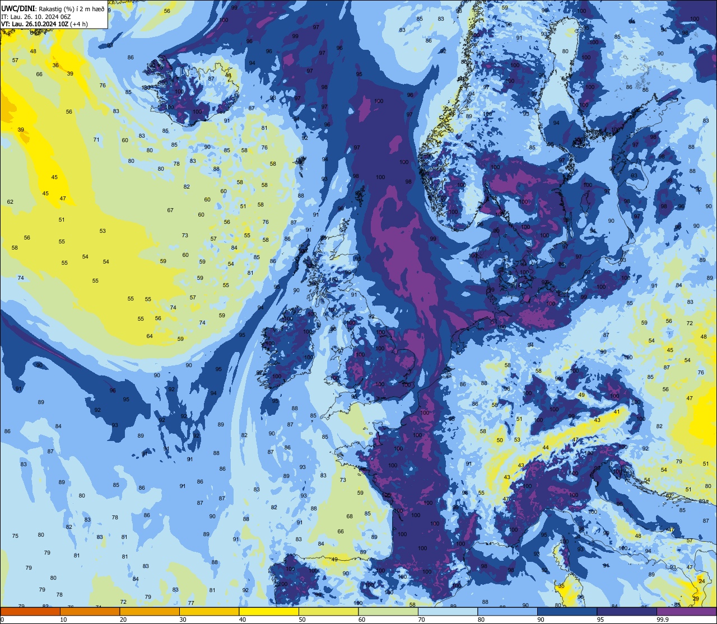Click the purple above-99.9 legend swatch
The width and height of the screenshot is (717, 624).
(686, 611)
